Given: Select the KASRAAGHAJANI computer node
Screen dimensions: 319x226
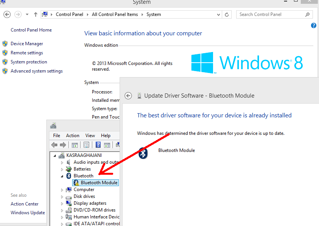Looking at the screenshot, I should point(84,155).
